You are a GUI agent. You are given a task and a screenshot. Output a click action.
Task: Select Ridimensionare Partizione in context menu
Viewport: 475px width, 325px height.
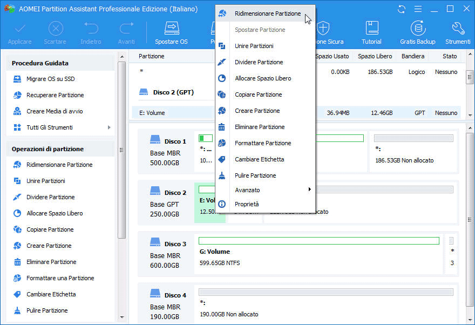pyautogui.click(x=265, y=13)
